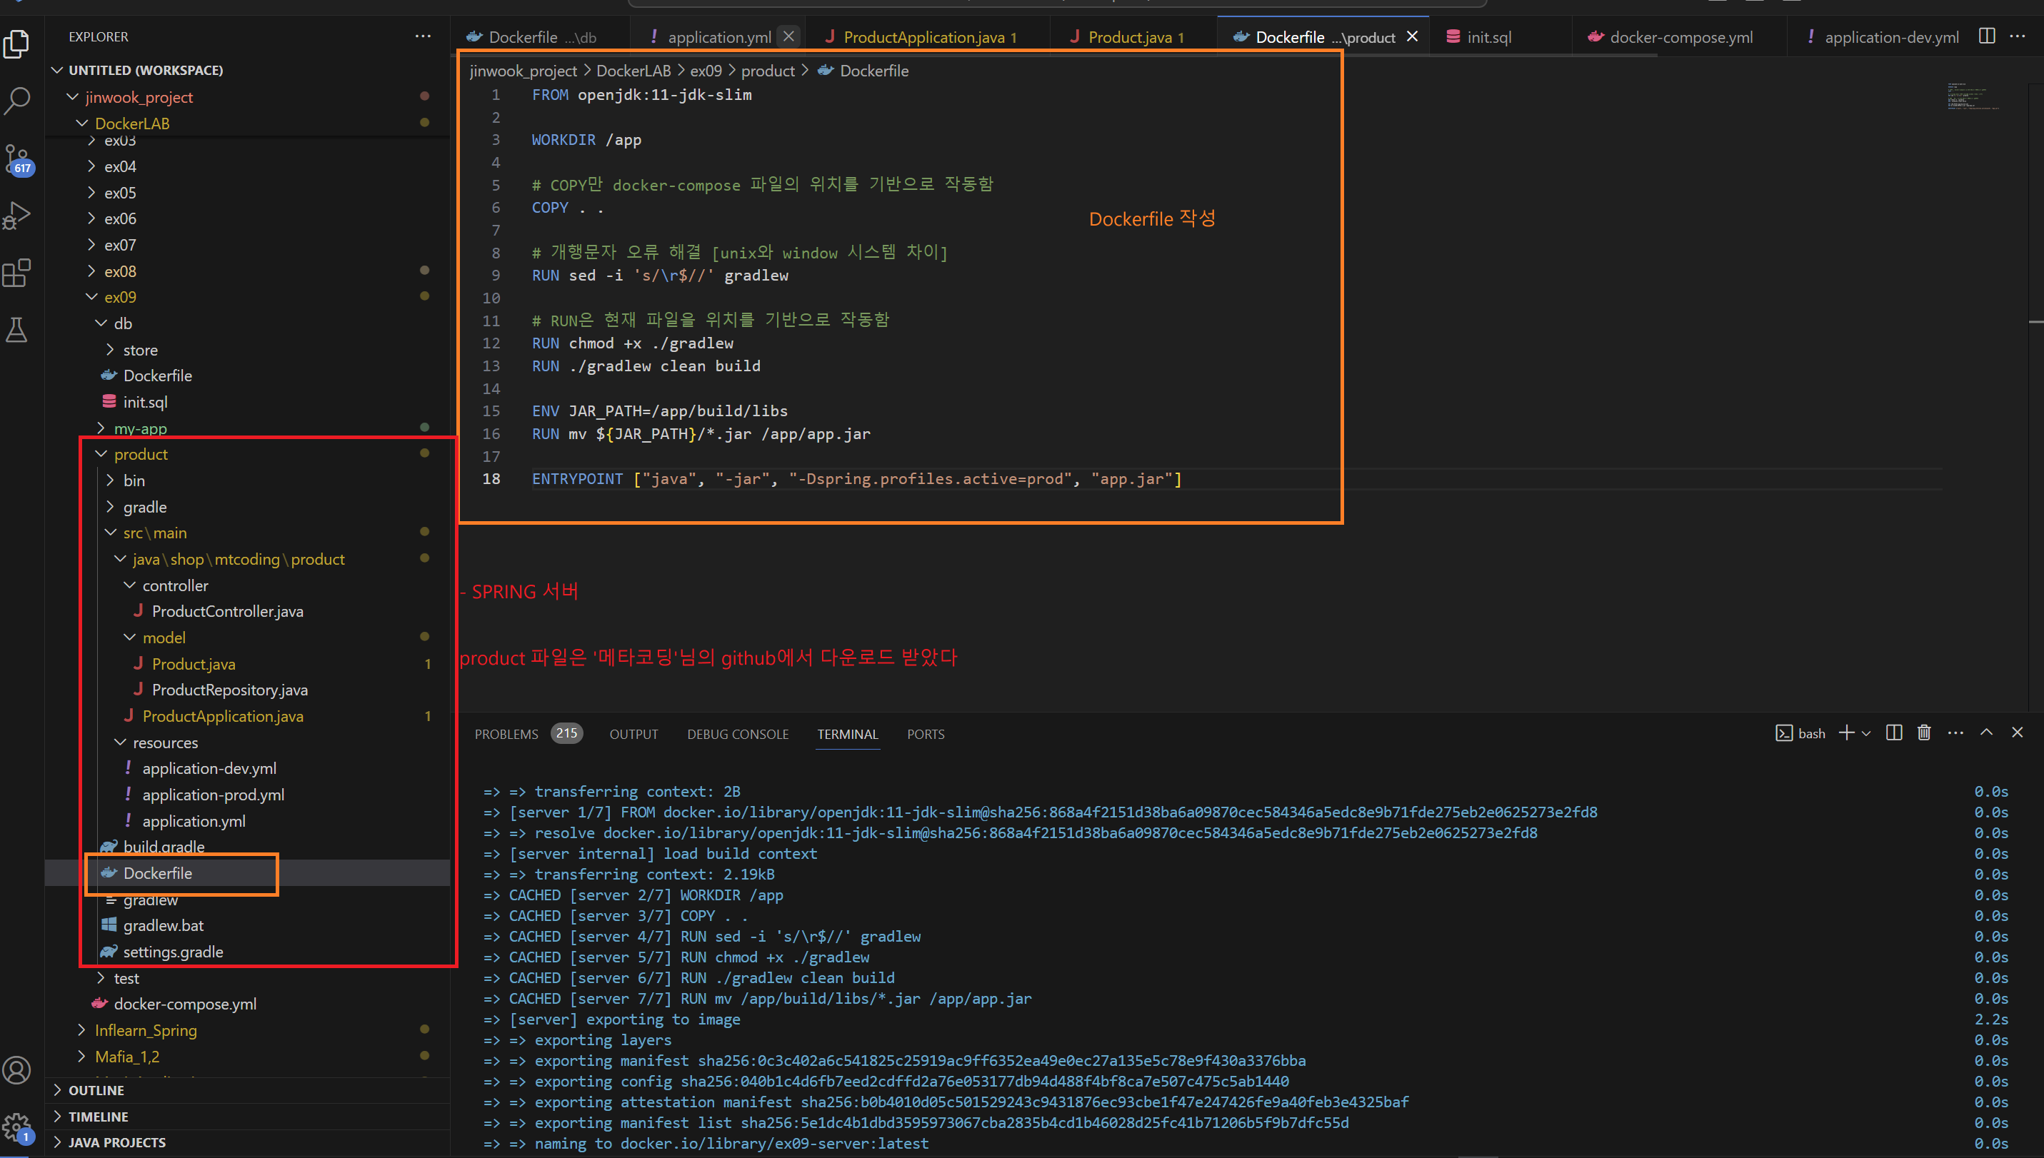This screenshot has height=1158, width=2044.
Task: Open the new terminal launch profile dropdown
Action: (1867, 734)
